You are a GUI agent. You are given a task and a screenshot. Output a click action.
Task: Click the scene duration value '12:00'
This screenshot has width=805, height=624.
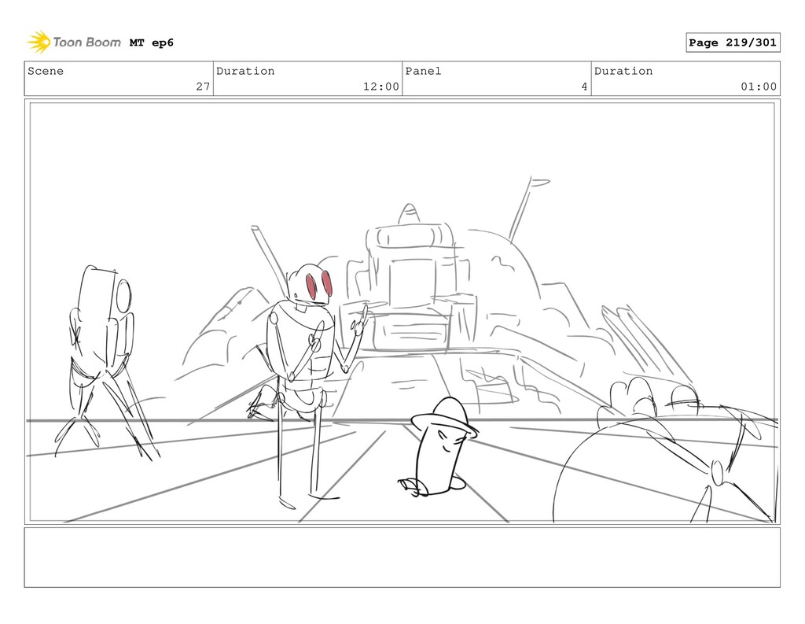tap(381, 87)
